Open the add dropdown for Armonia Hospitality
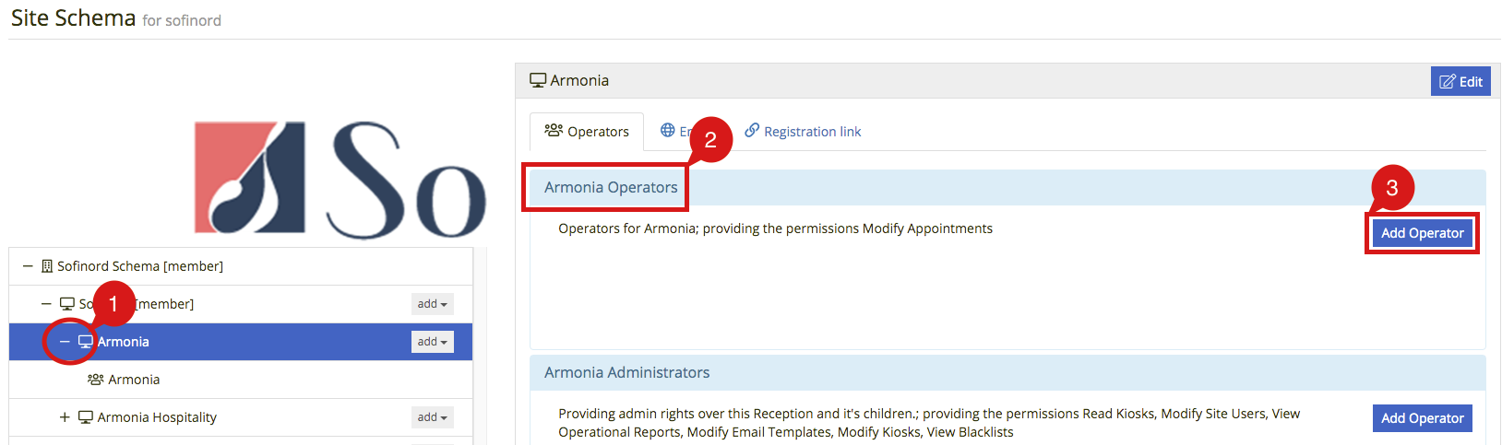This screenshot has width=1502, height=445. 432,417
